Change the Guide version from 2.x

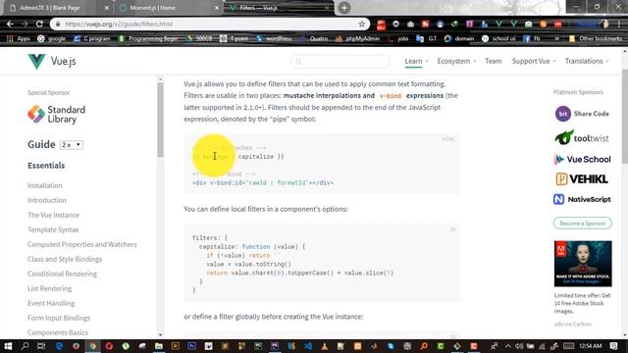coord(72,144)
